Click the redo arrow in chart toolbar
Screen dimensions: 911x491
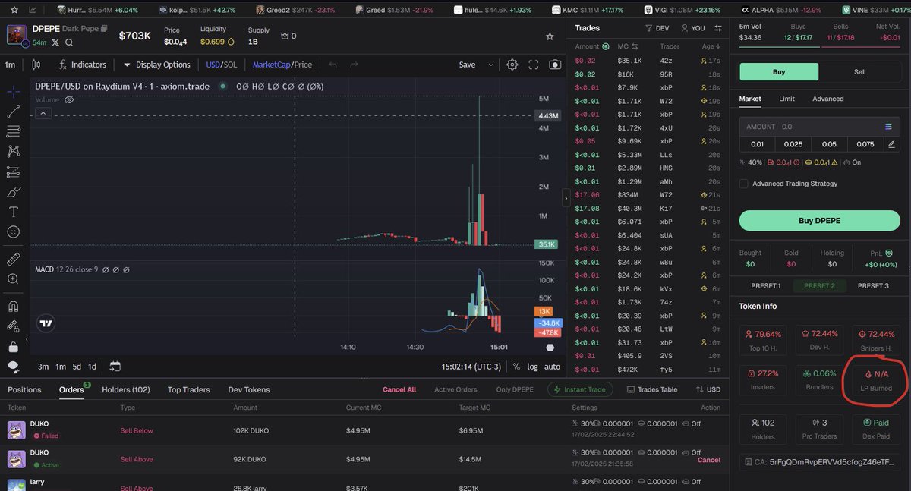point(354,65)
